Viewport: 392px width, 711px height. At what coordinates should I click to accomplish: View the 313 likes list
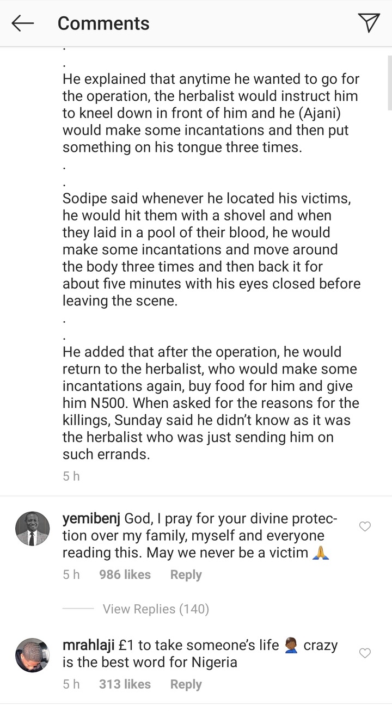coord(125,684)
